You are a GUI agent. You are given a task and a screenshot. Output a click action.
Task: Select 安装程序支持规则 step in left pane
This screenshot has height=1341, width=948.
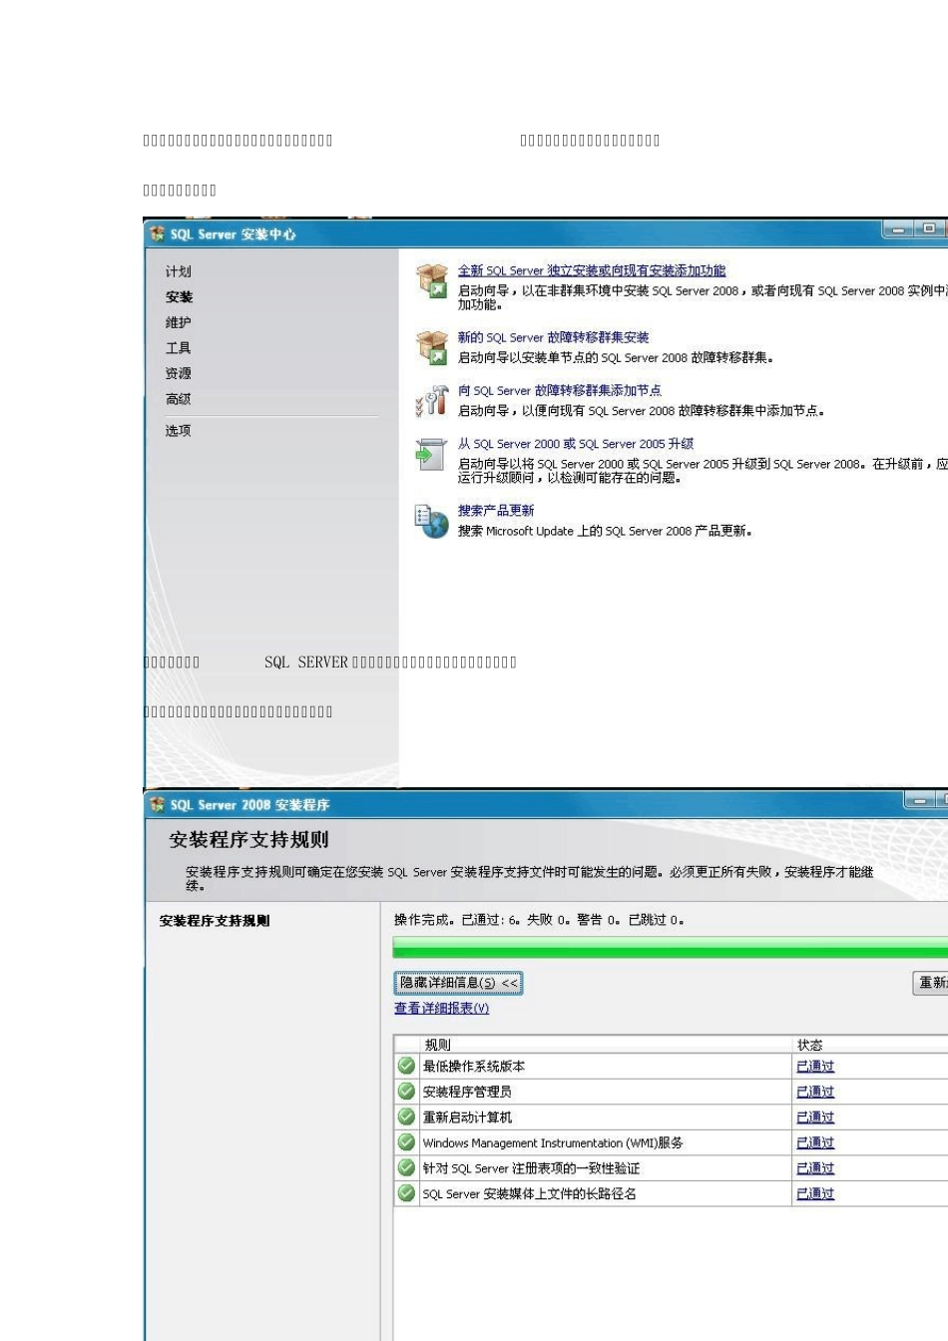(215, 921)
